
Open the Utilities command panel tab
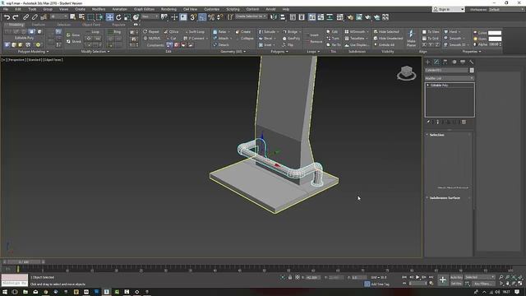pyautogui.click(x=471, y=62)
